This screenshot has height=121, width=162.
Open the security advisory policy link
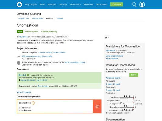[x=75, y=62]
